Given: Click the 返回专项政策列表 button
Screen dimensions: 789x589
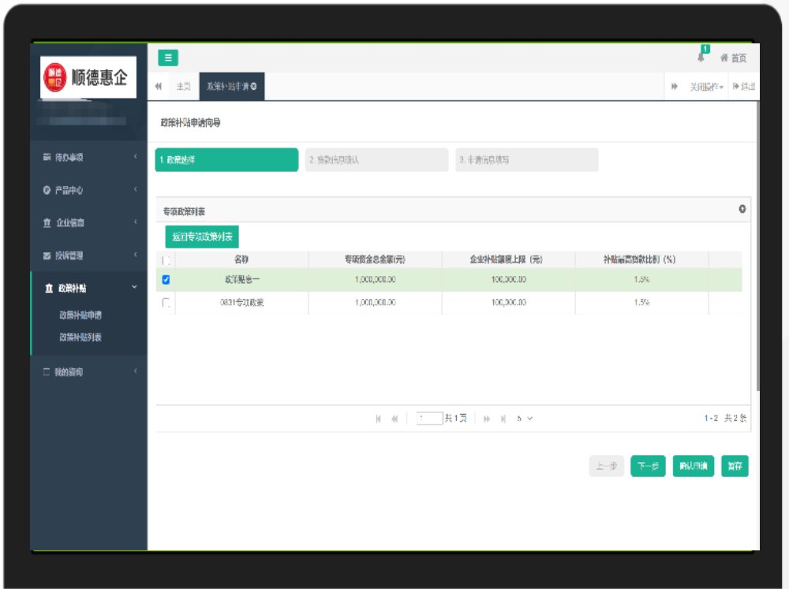Looking at the screenshot, I should tap(202, 237).
